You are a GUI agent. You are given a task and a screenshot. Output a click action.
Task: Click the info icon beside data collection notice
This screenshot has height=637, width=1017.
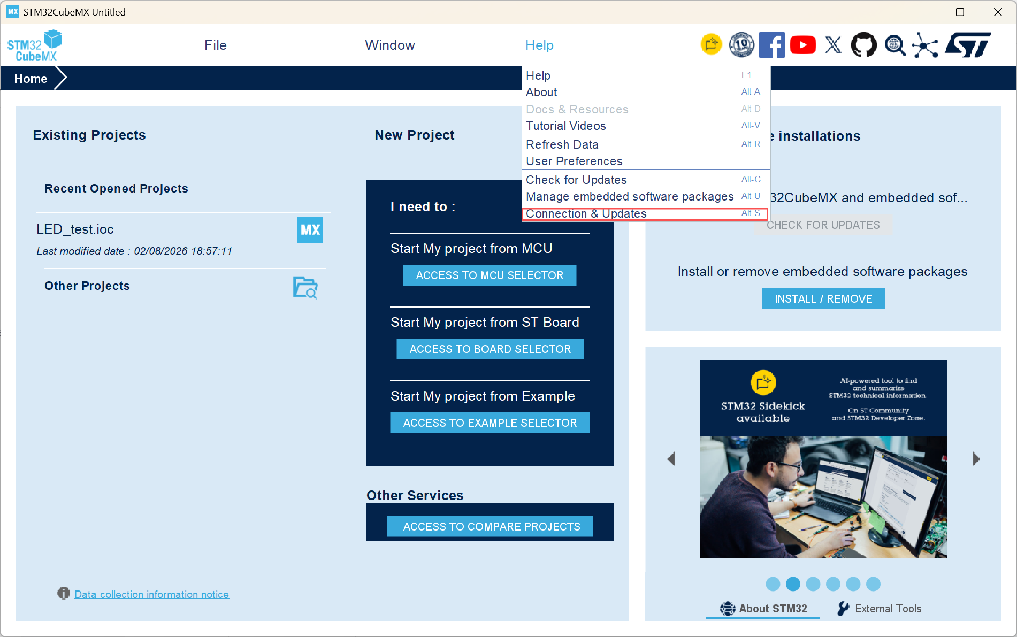tap(64, 593)
